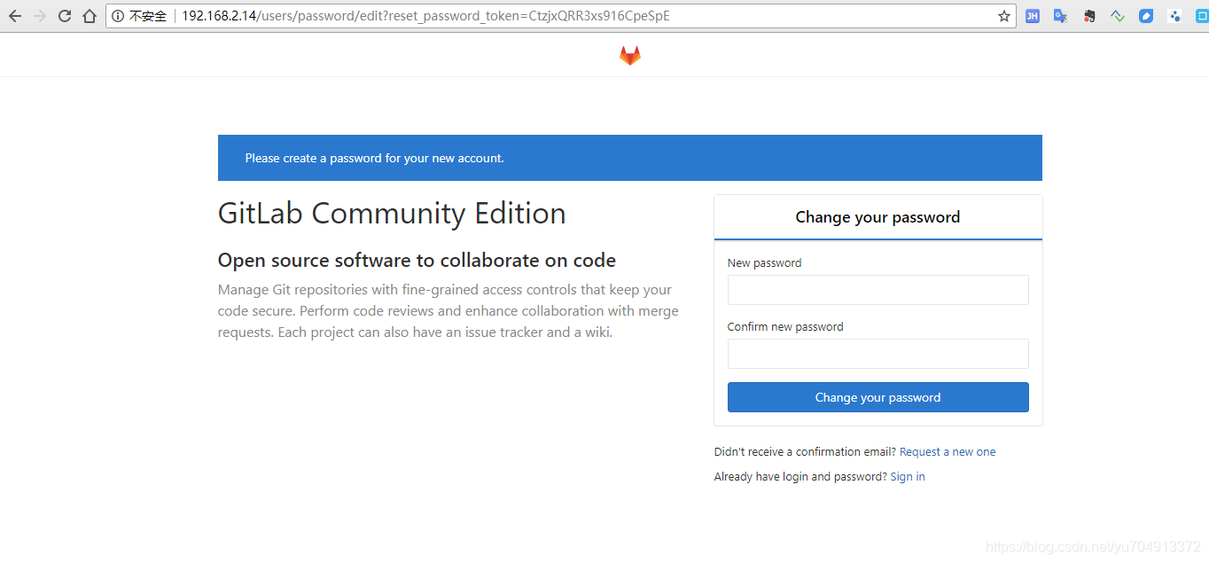The image size is (1209, 563).
Task: Select the Change your password tab header
Action: [877, 217]
